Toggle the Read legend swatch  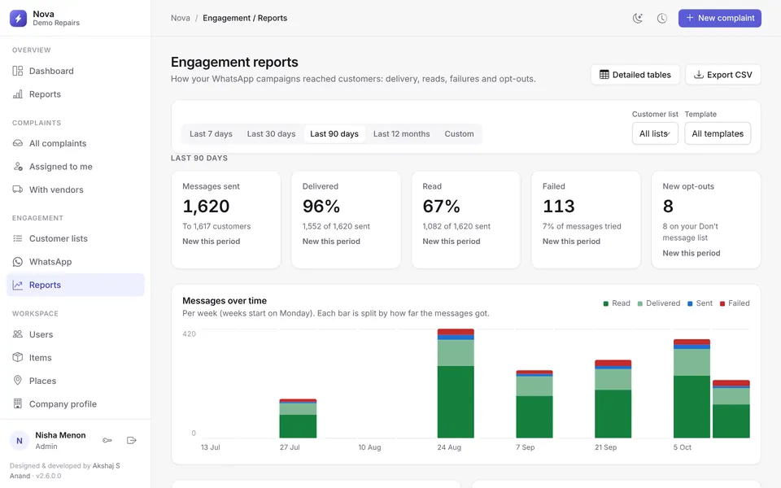[605, 303]
